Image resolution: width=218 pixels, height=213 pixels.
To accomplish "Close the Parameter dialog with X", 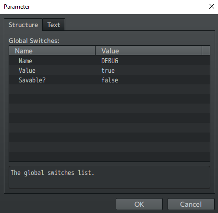I will 212,6.
